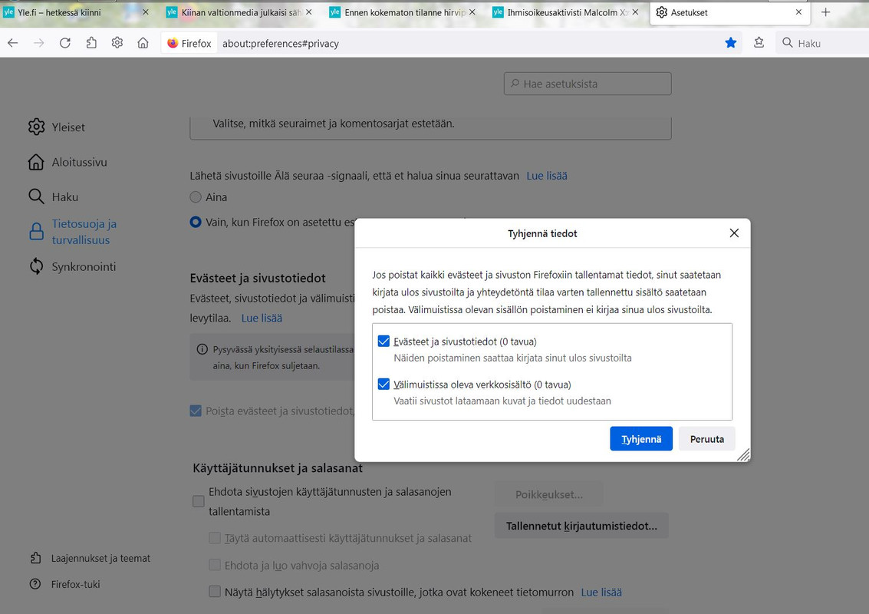Close the Ennen kokematon tilanne tab
The width and height of the screenshot is (869, 614).
472,12
